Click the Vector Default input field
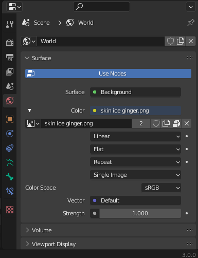198x258 pixels. click(135, 200)
